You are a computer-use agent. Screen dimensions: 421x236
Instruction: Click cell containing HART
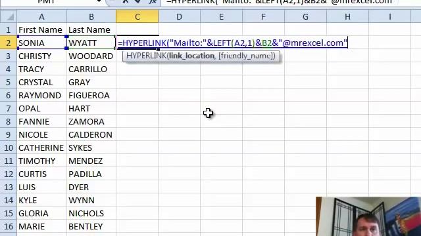pyautogui.click(x=91, y=108)
